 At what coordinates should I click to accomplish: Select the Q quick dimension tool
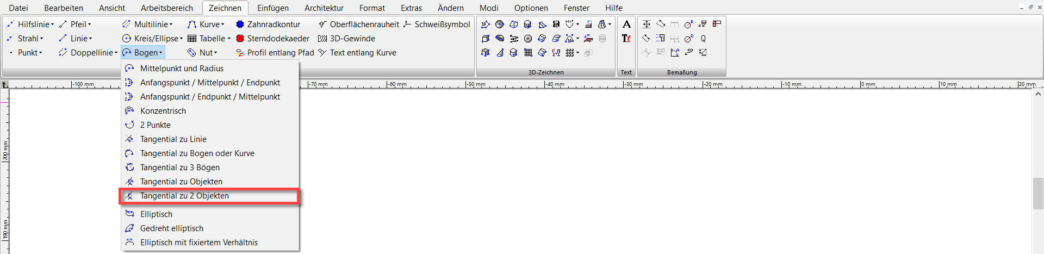[x=703, y=39]
